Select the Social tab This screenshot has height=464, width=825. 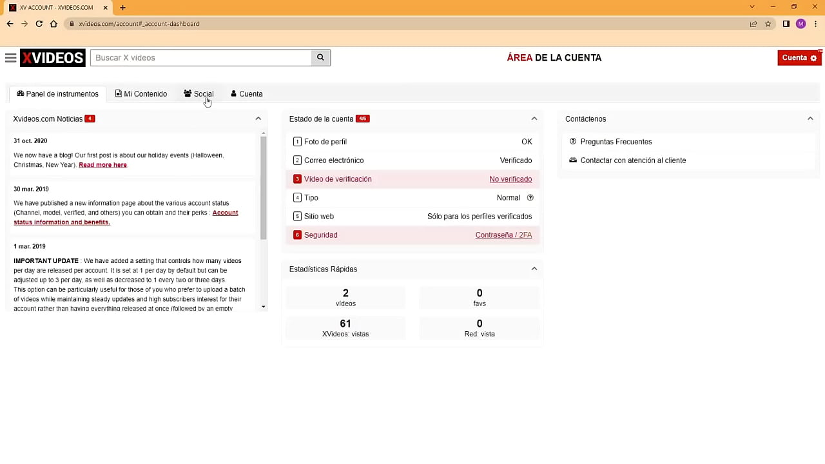point(199,94)
